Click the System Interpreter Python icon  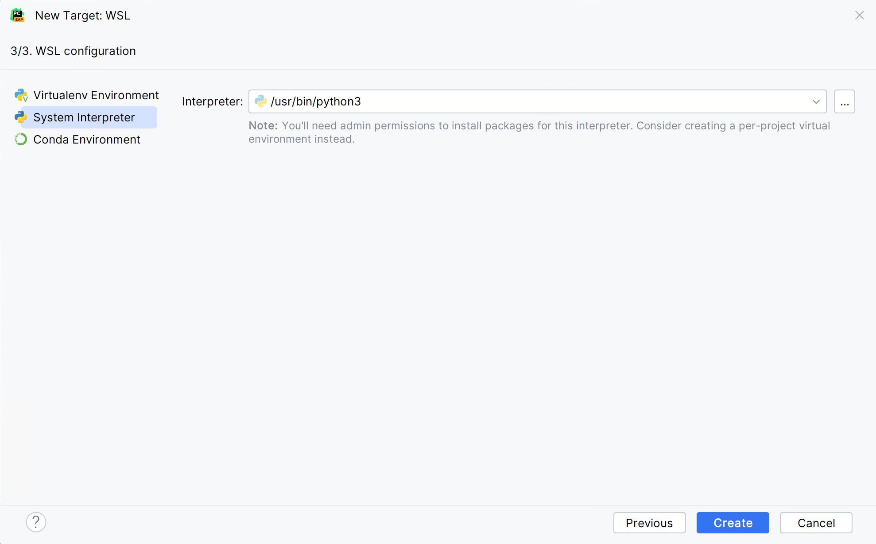(x=21, y=117)
